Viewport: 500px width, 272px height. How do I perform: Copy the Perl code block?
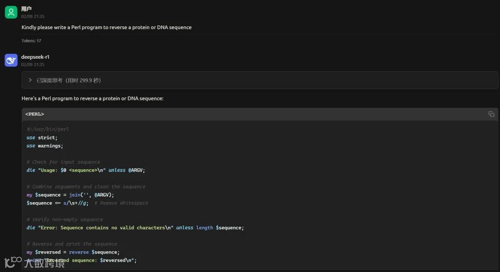coord(491,114)
